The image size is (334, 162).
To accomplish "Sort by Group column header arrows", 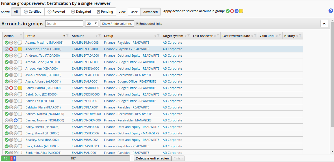I will pyautogui.click(x=155, y=36).
